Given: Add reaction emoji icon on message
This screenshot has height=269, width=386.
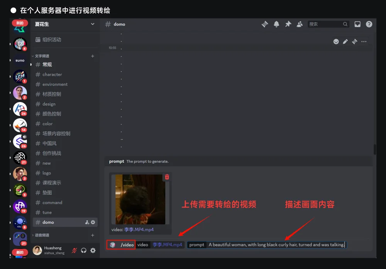Looking at the screenshot, I should pos(336,42).
